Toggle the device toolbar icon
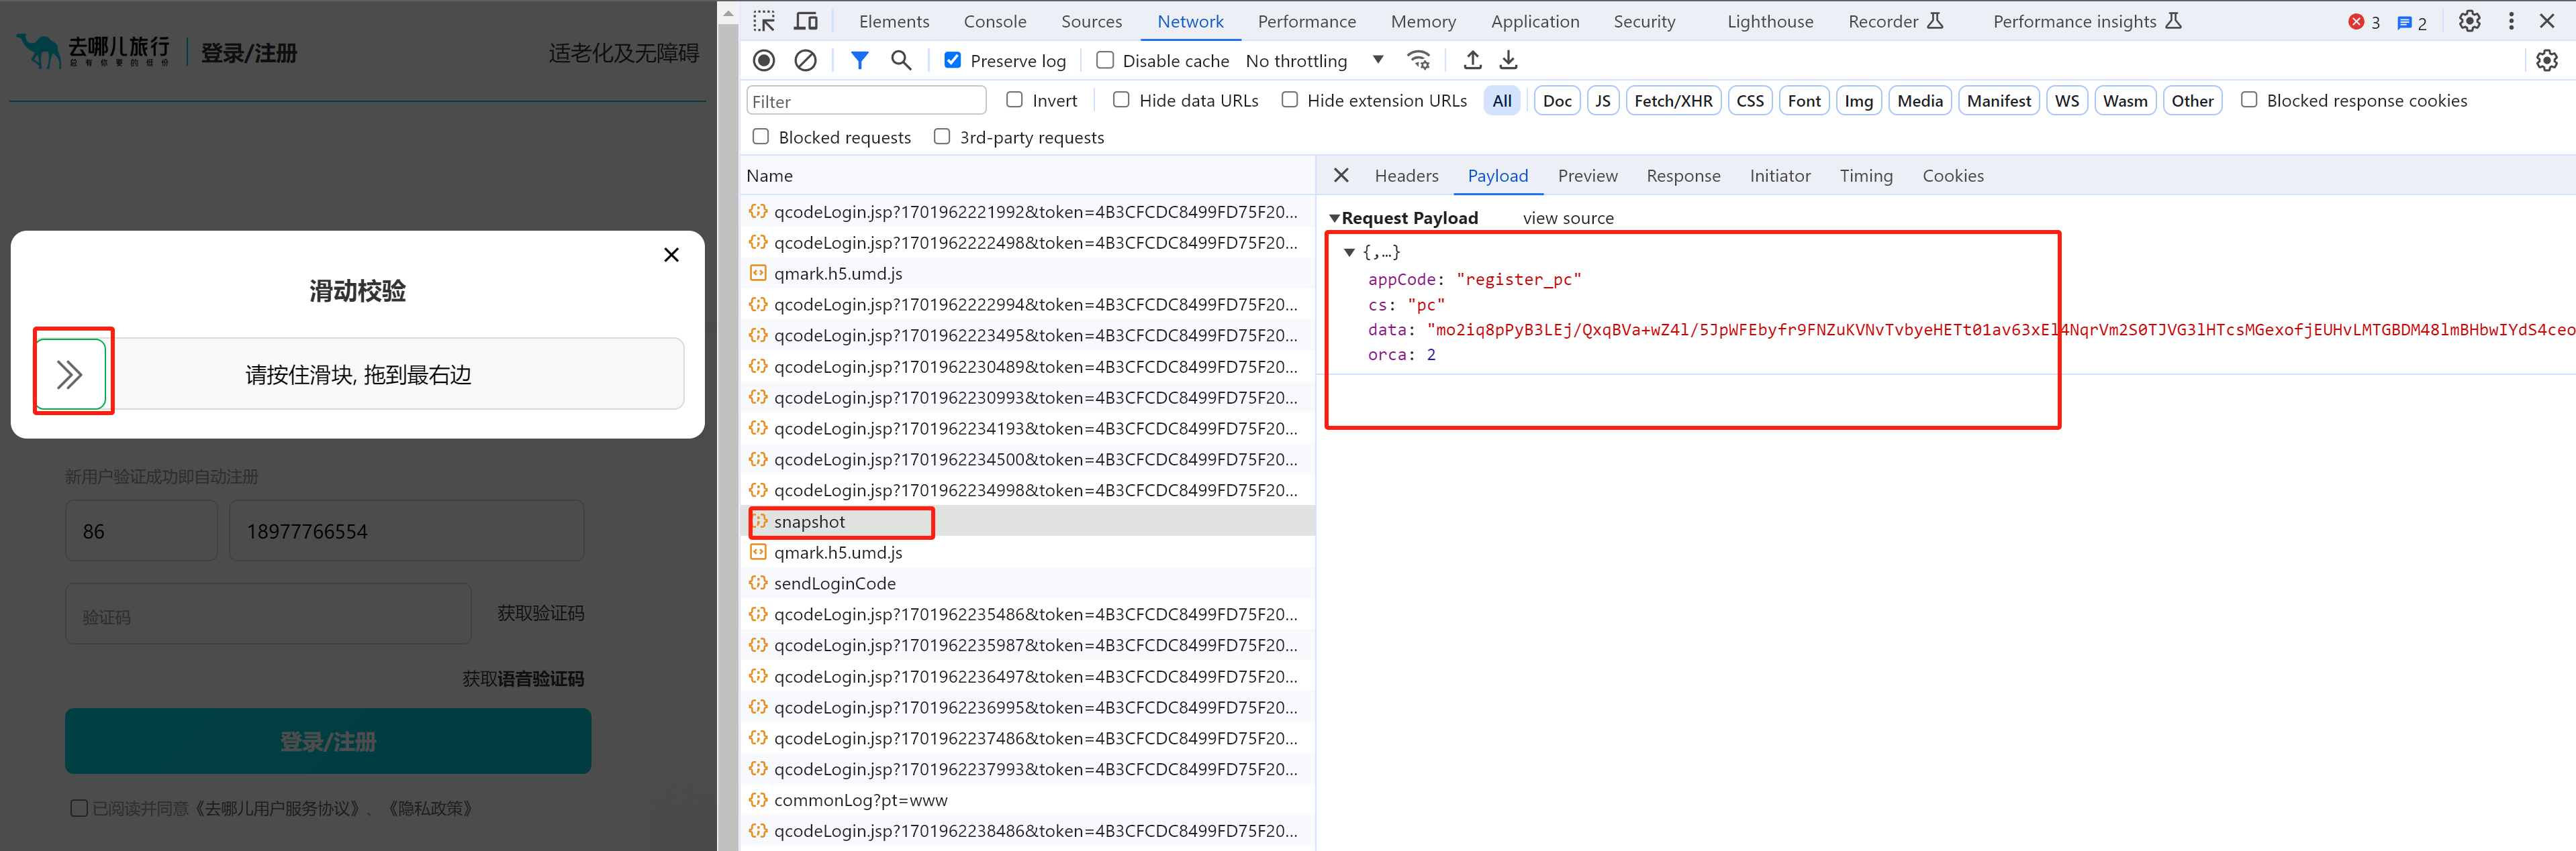Image resolution: width=2576 pixels, height=851 pixels. (805, 21)
